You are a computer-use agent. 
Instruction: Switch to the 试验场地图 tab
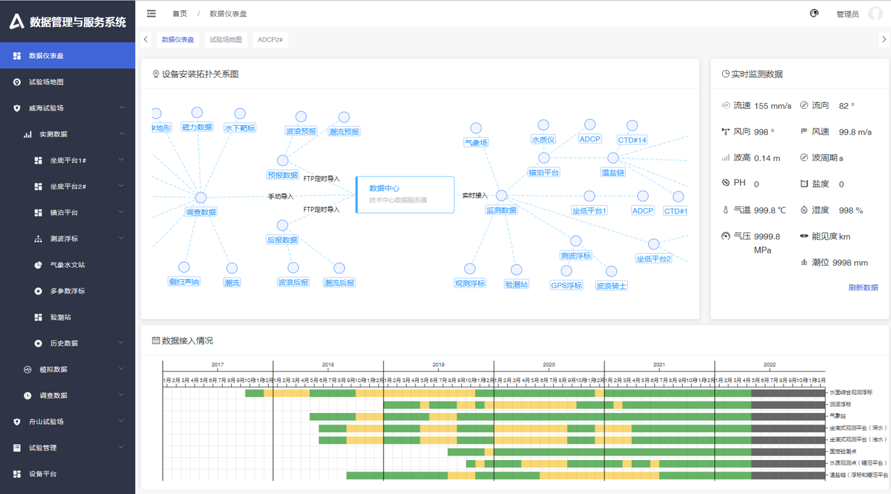[x=225, y=40]
